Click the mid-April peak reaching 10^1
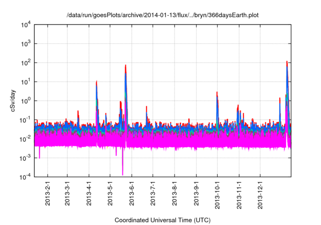The image size is (321, 225). 96,82
